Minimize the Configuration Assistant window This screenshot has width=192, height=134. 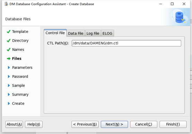click(x=161, y=4)
